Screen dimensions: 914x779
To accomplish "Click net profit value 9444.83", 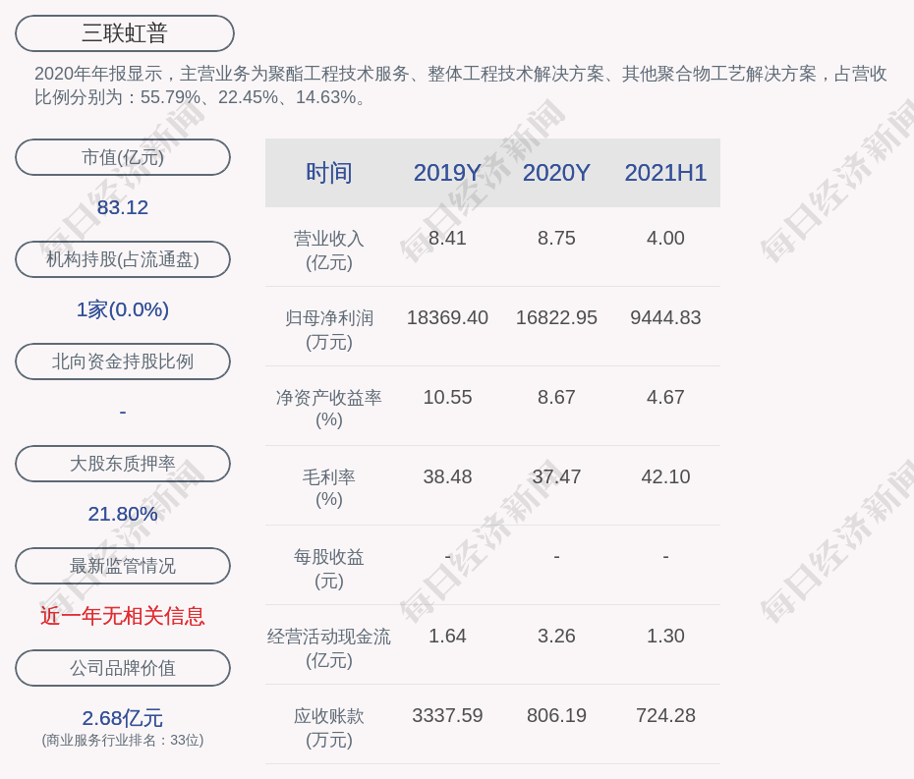I will [665, 317].
